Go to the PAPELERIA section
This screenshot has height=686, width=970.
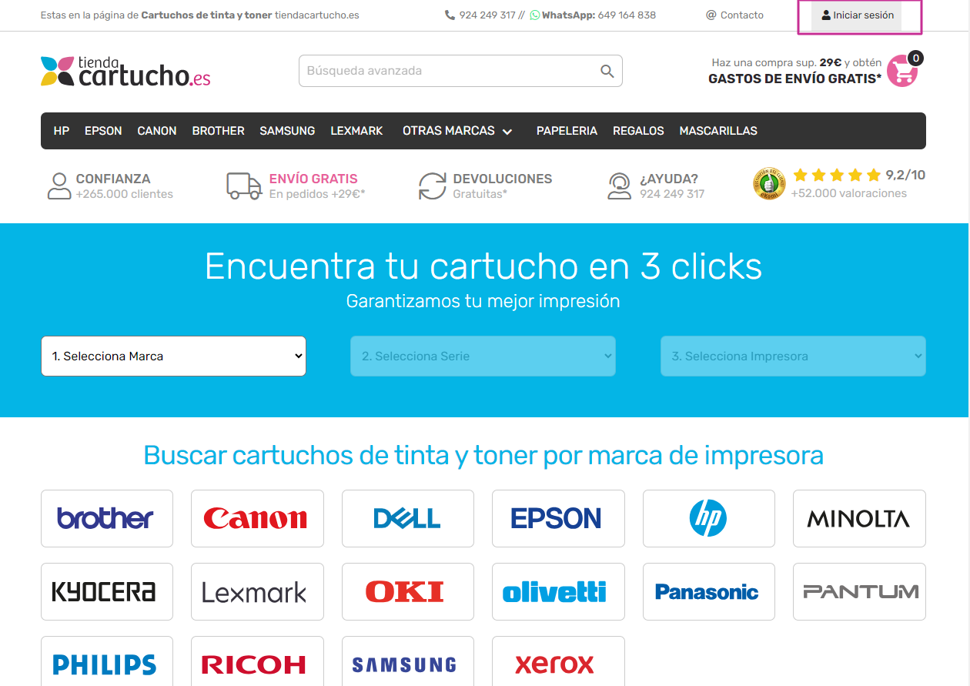click(x=567, y=131)
